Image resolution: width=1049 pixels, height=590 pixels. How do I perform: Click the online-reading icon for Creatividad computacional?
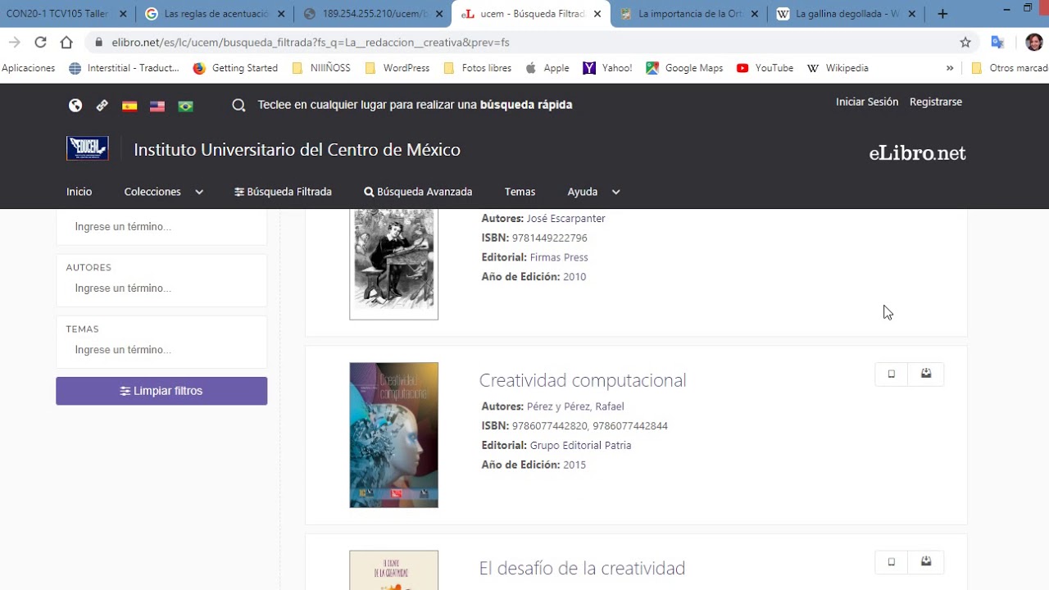[892, 374]
